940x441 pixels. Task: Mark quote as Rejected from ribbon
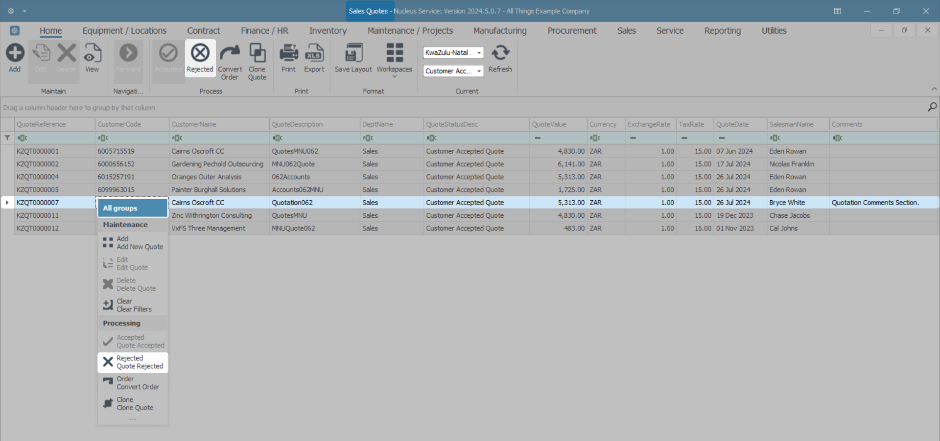pos(200,58)
